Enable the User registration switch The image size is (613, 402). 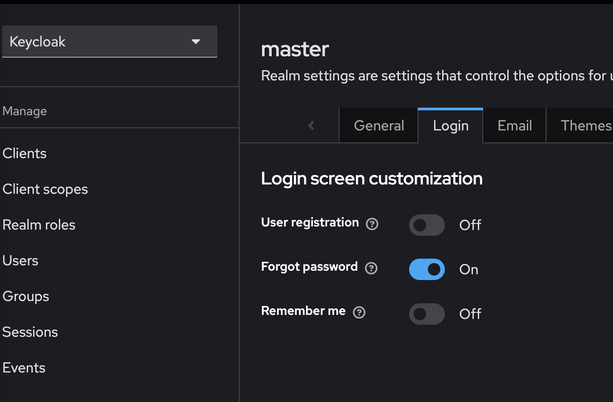point(427,225)
